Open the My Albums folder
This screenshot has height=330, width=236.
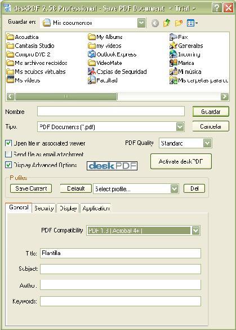105,37
